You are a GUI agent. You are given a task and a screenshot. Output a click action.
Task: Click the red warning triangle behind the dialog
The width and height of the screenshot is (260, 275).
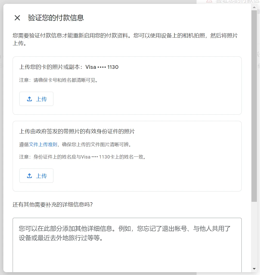tap(209, 1)
